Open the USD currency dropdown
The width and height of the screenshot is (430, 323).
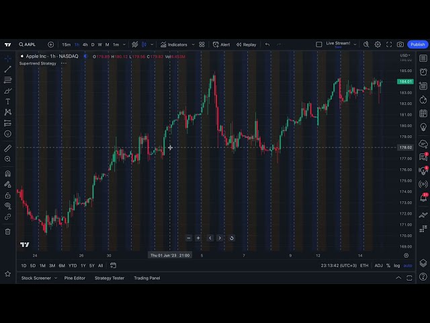click(x=405, y=55)
